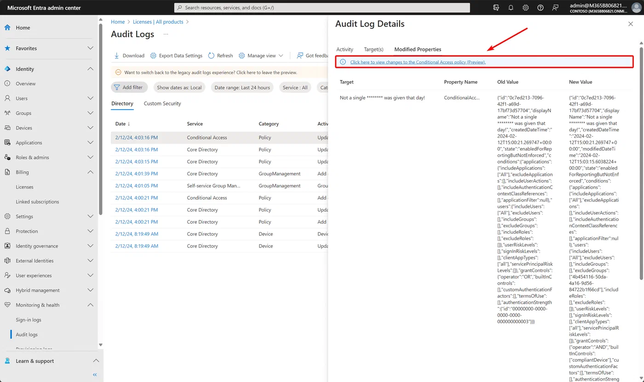Click the Home breadcrumb link

pos(118,22)
